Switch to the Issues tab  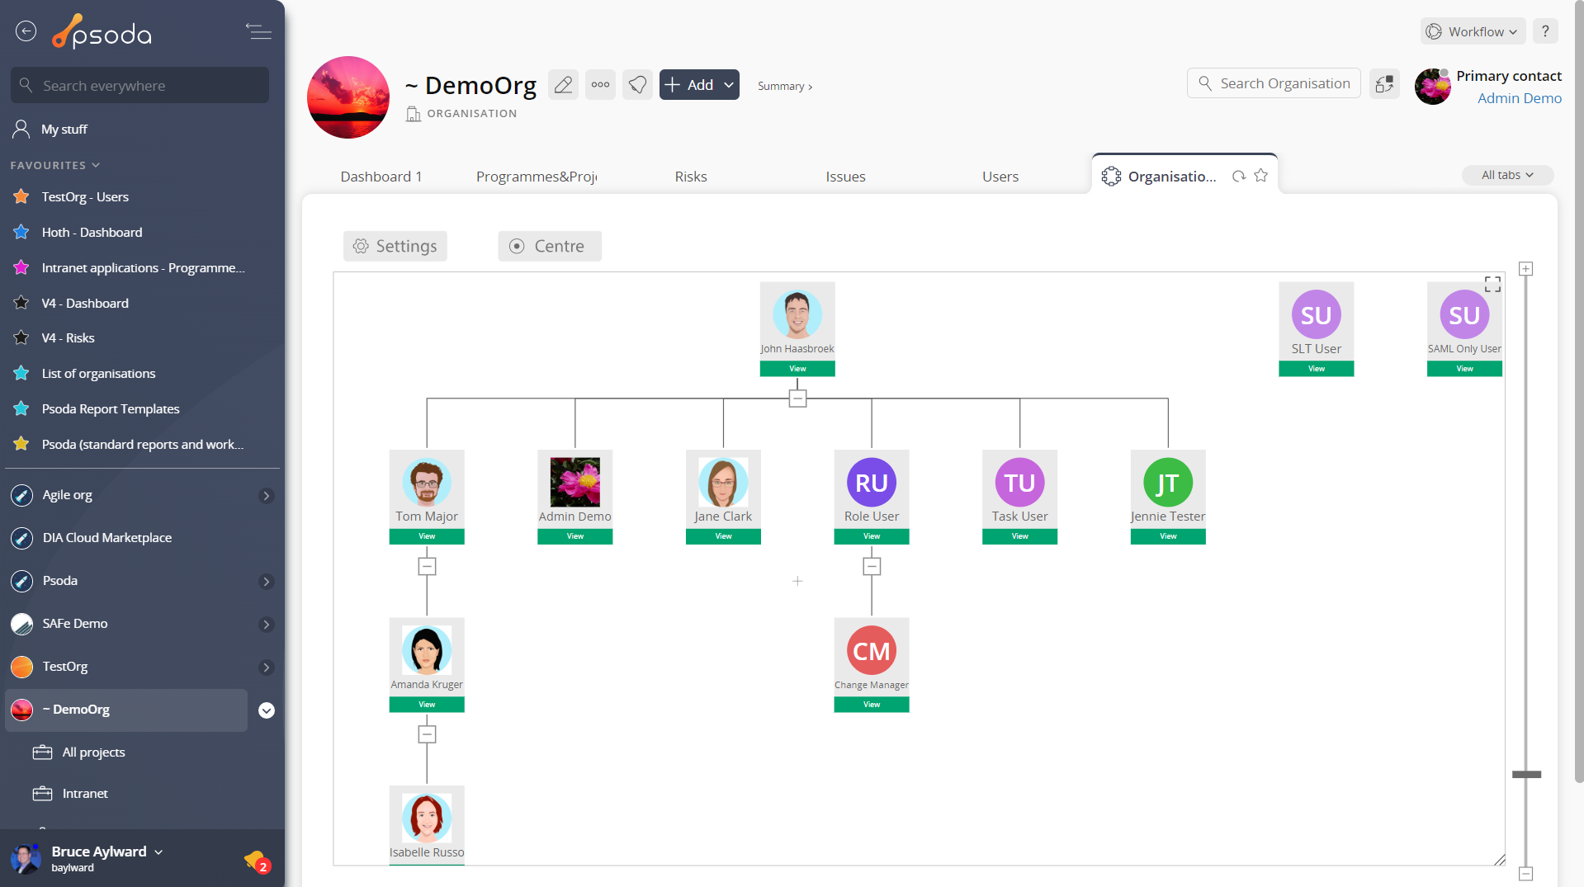(x=845, y=177)
